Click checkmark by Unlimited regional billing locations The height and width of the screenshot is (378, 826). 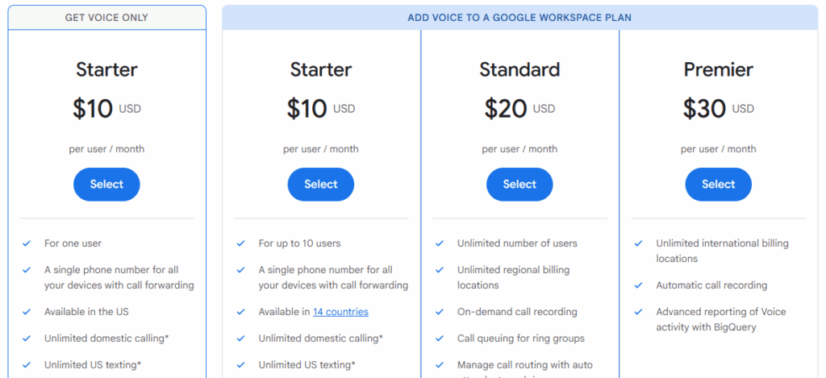440,270
